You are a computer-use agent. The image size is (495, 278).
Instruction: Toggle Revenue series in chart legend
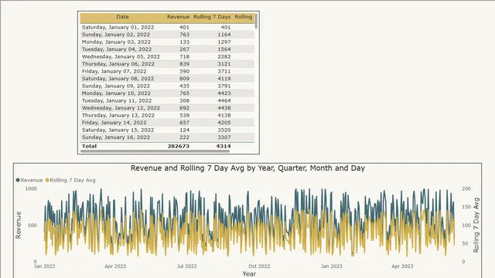pyautogui.click(x=29, y=180)
